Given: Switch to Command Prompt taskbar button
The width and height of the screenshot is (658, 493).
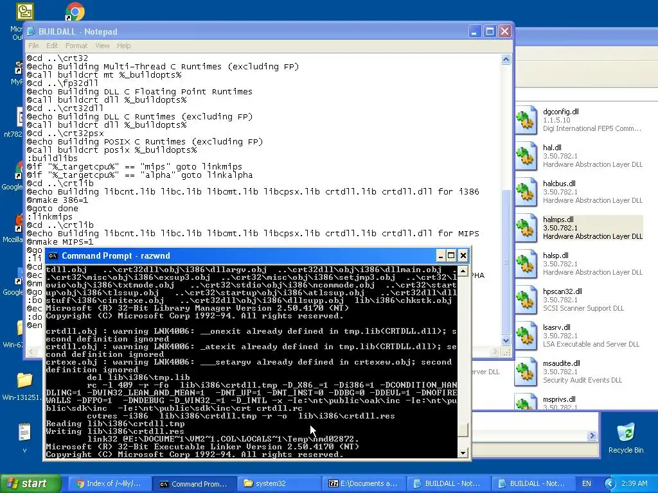Looking at the screenshot, I should coord(193,483).
